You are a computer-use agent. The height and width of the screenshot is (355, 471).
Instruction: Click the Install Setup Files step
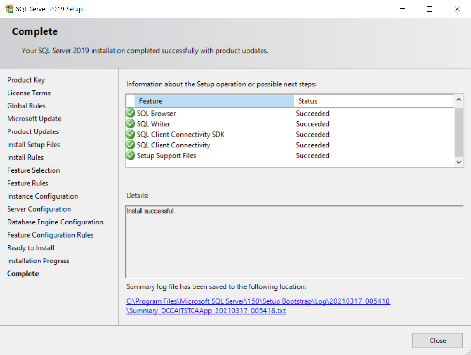click(x=34, y=145)
